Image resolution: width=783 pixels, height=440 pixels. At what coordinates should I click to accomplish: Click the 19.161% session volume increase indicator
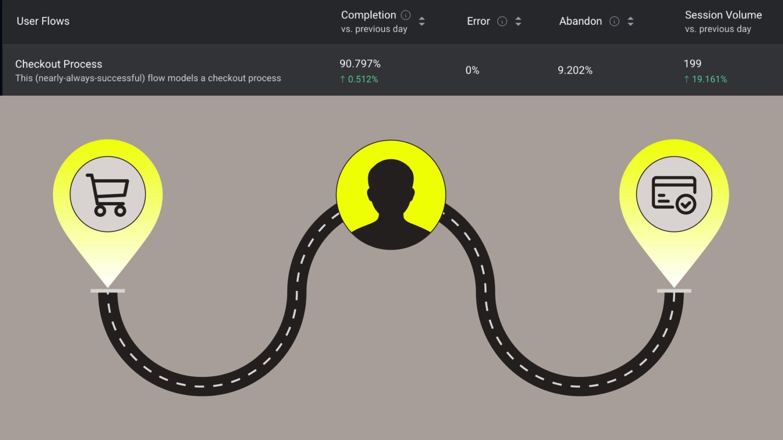click(705, 79)
